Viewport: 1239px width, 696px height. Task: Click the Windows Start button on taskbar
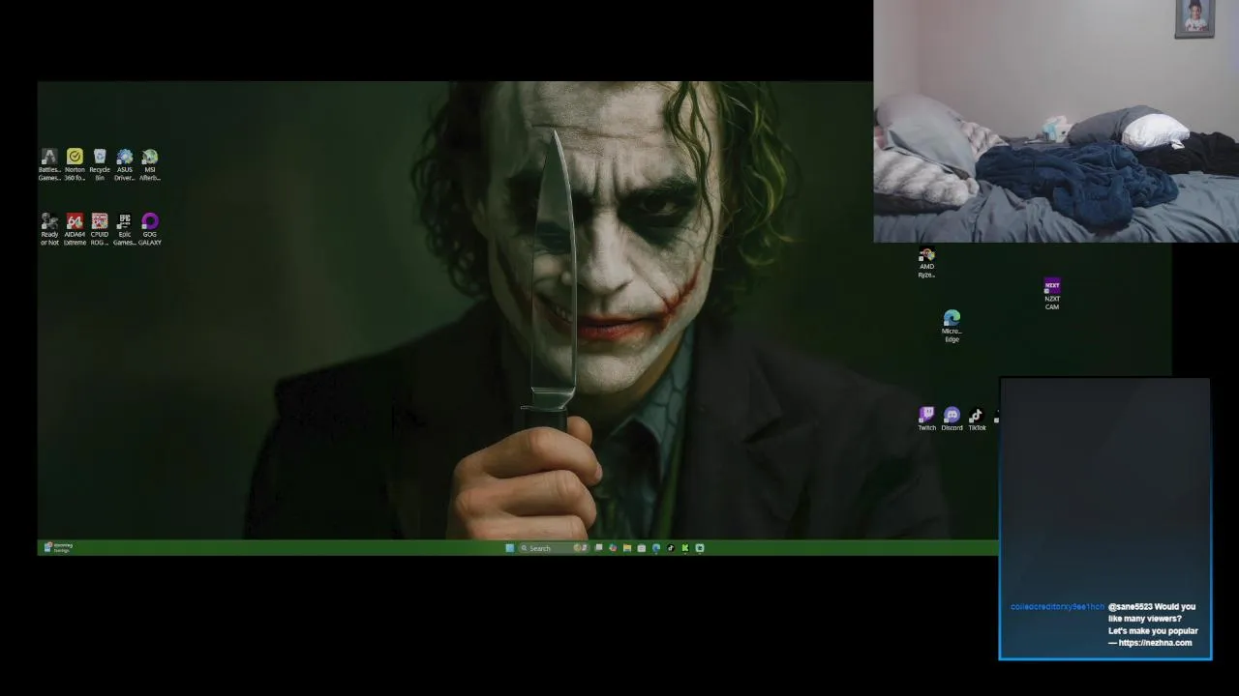click(x=510, y=548)
